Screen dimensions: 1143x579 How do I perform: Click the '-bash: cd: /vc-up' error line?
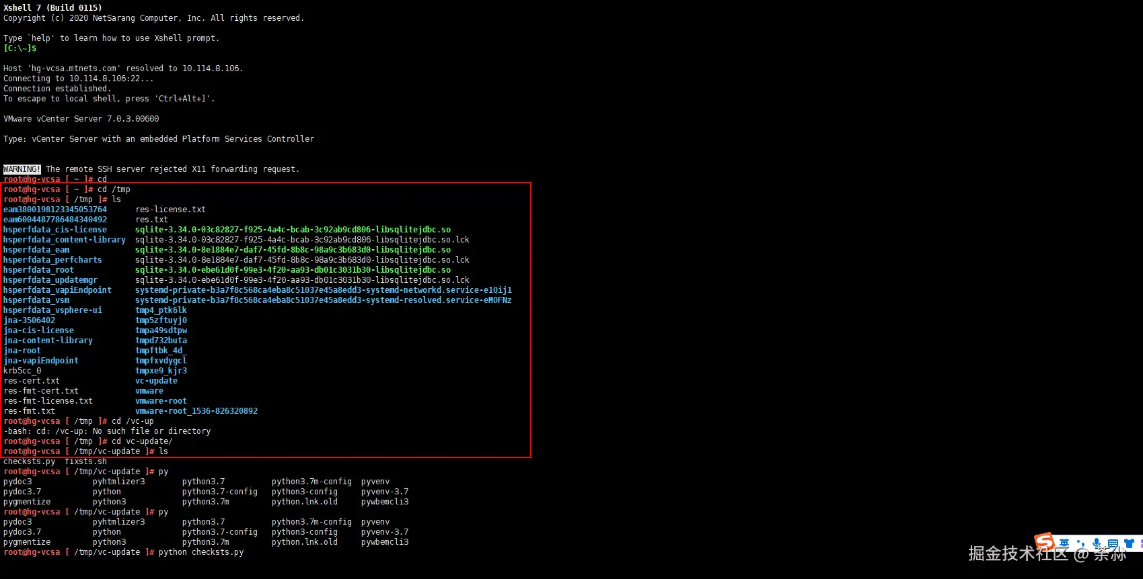[107, 431]
